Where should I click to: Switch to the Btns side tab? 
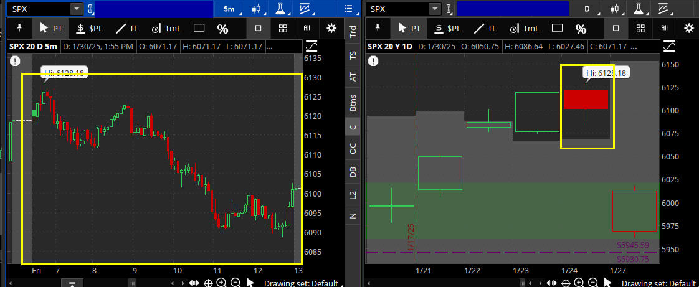click(x=353, y=102)
